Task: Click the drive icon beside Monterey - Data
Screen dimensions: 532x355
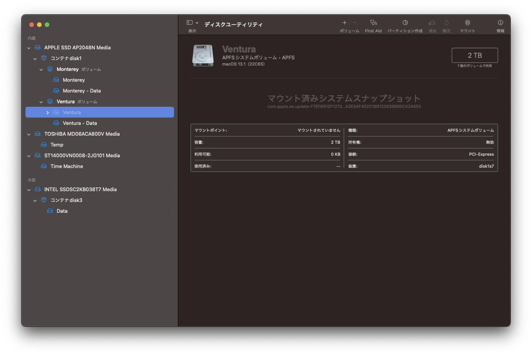Action: pos(56,91)
